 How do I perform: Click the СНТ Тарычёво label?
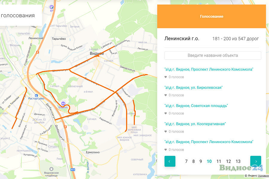coord(58,26)
